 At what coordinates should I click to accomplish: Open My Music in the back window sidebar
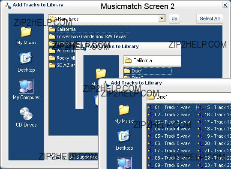click(x=26, y=36)
